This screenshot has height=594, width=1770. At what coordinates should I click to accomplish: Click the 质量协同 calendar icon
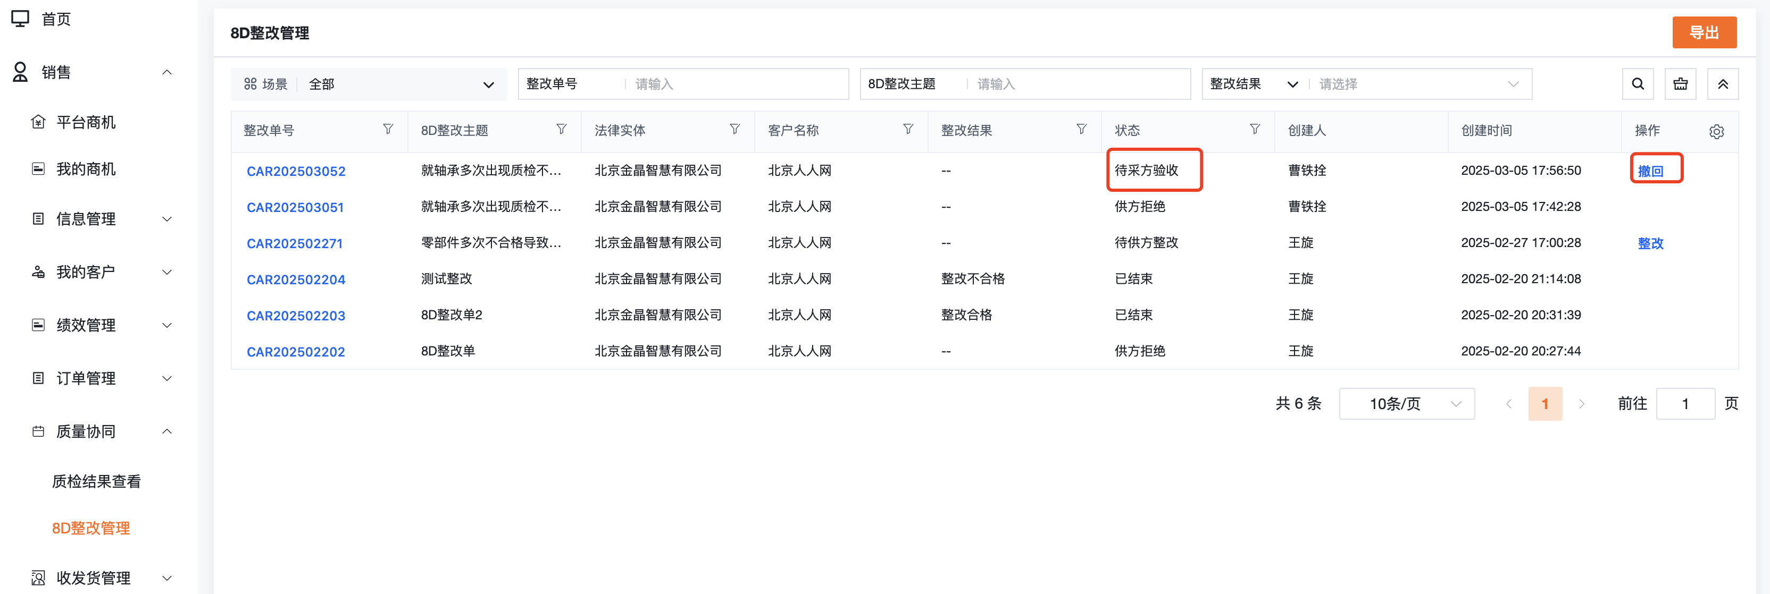point(38,431)
